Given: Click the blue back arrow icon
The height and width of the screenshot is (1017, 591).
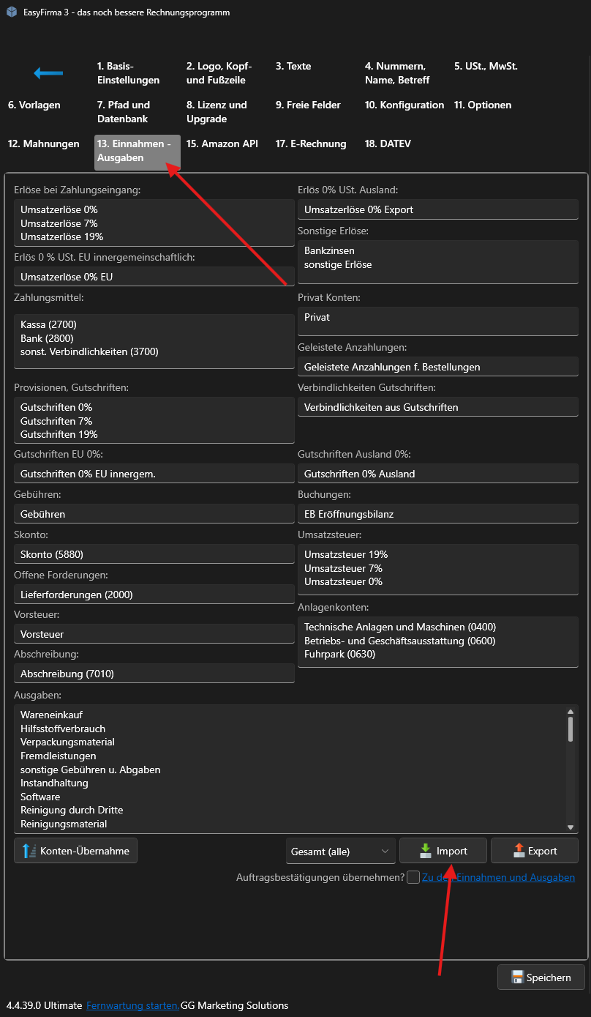Looking at the screenshot, I should pos(48,73).
